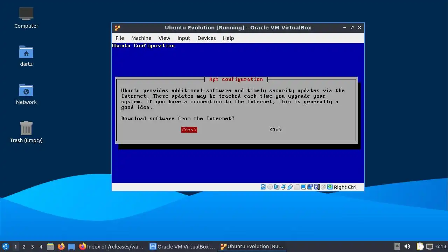Open the Input menu

tap(184, 38)
